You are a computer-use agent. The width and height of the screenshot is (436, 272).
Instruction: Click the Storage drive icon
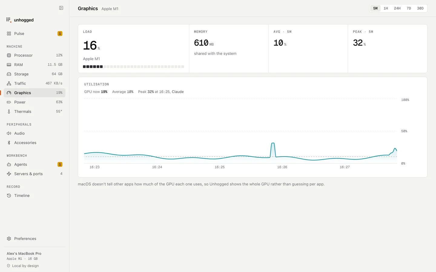(x=9, y=74)
